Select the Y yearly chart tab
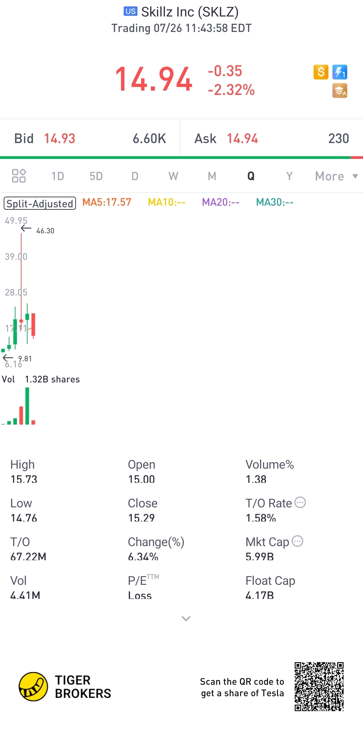363x740 pixels. click(x=289, y=176)
